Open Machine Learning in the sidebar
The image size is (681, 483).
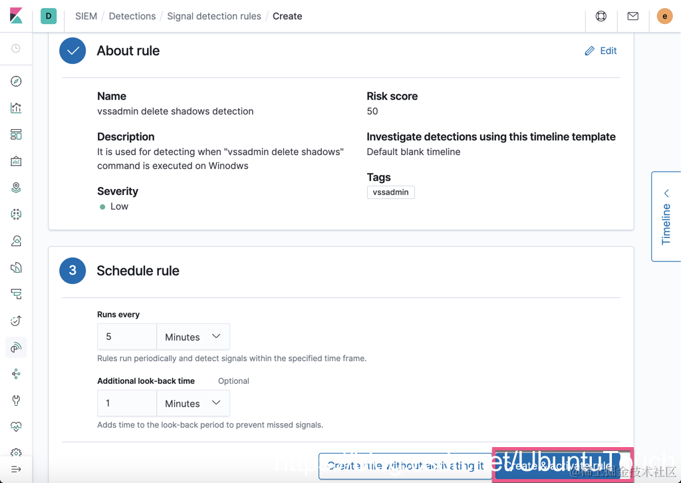[16, 214]
